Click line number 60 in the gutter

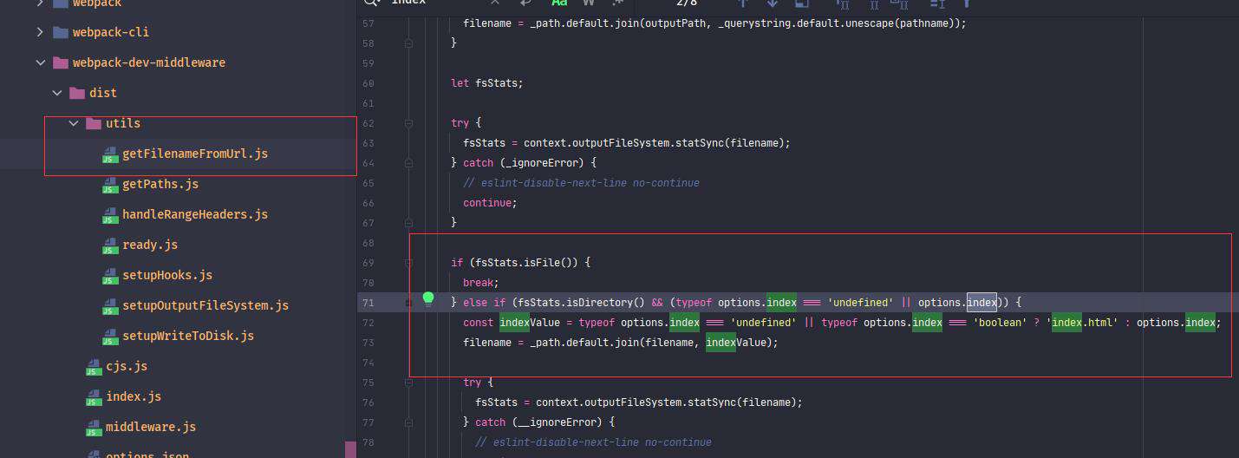click(x=367, y=83)
